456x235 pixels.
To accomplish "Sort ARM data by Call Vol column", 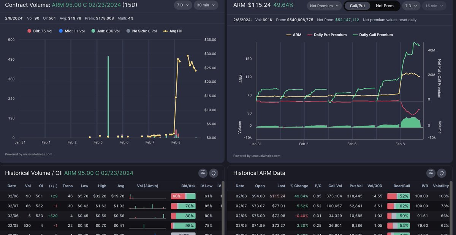I will point(335,186).
